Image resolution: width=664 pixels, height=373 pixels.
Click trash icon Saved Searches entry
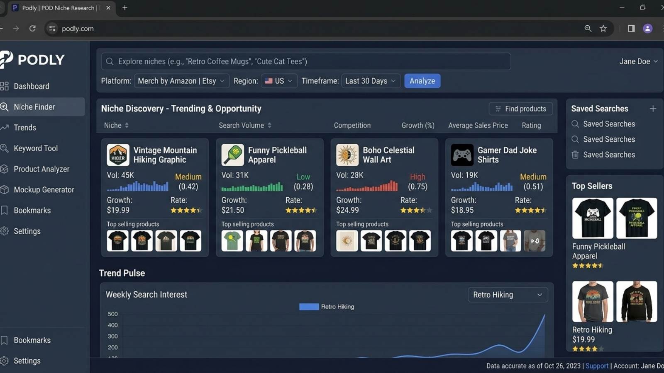pyautogui.click(x=575, y=155)
